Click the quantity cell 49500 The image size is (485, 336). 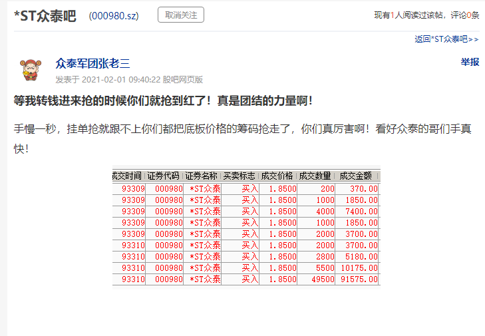pyautogui.click(x=316, y=279)
